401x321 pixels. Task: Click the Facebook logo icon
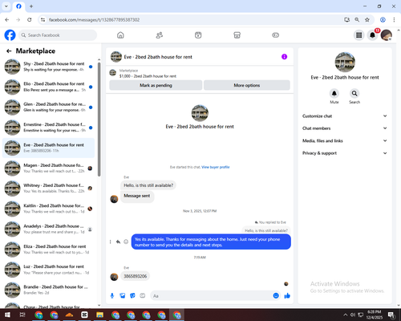click(10, 35)
